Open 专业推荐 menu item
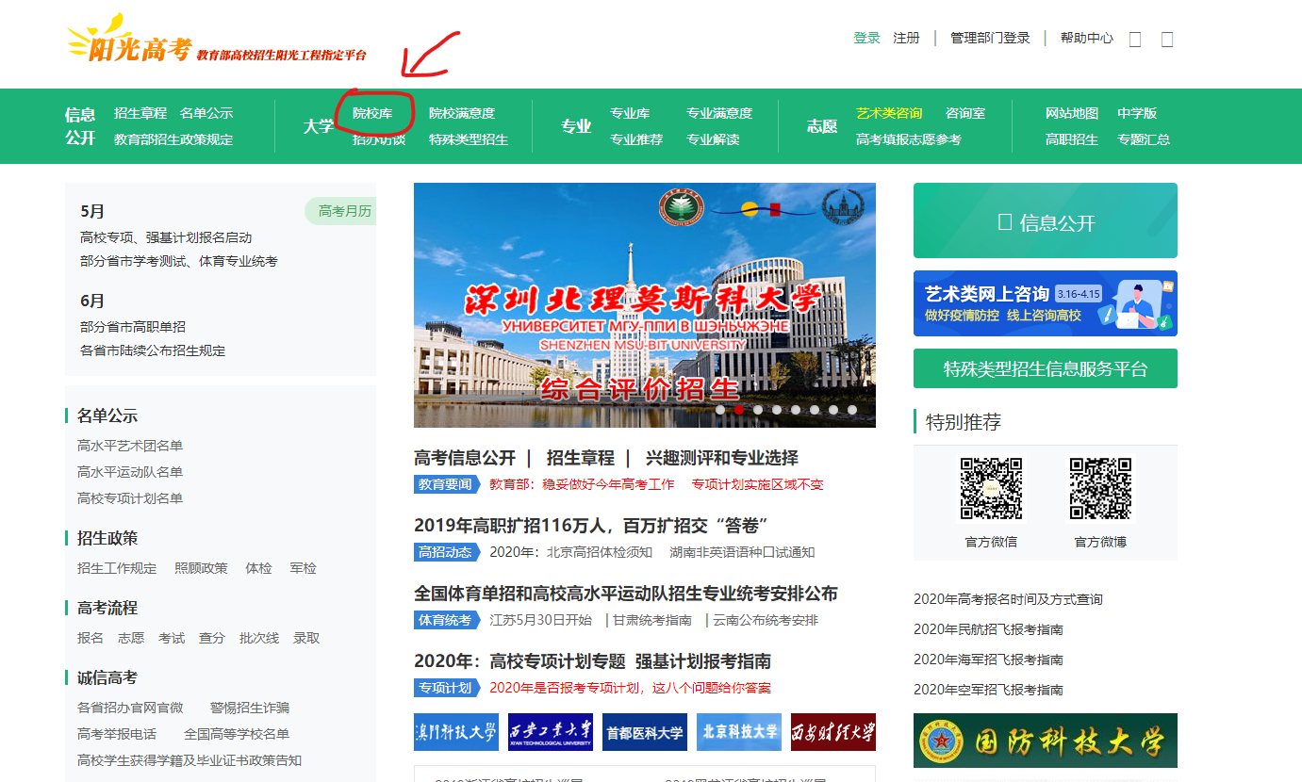This screenshot has width=1302, height=782. (636, 139)
